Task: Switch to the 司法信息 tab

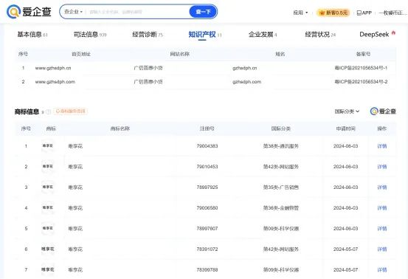Action: pos(90,35)
